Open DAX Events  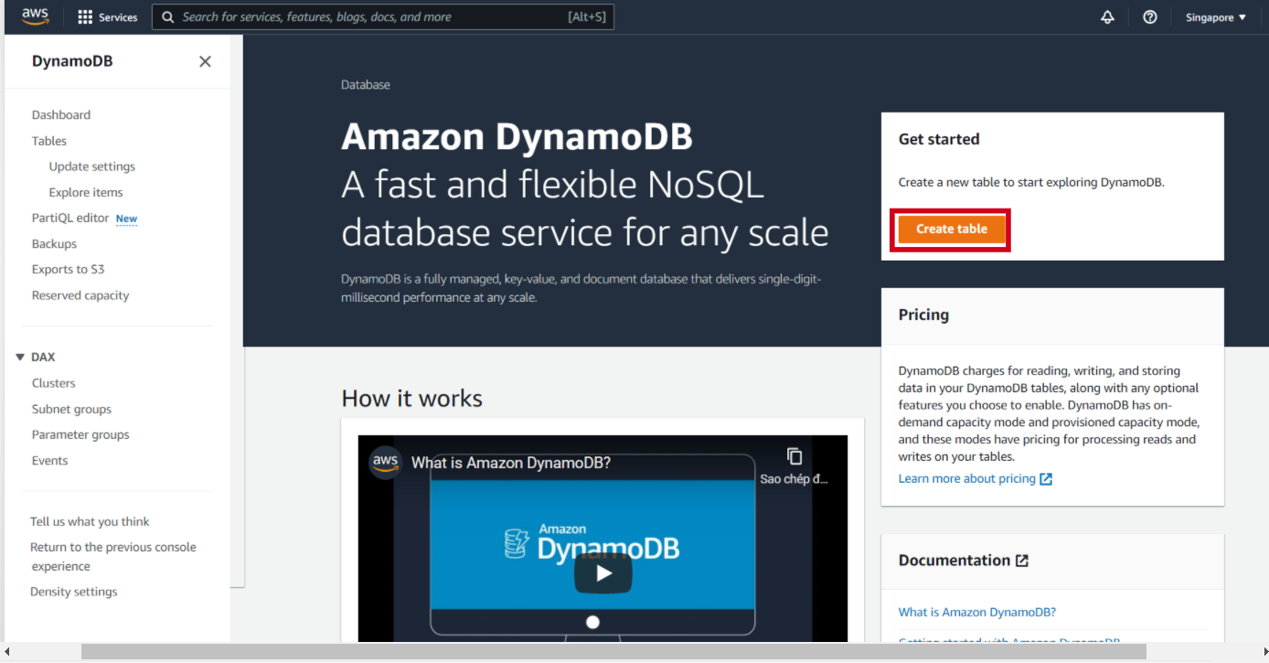click(x=49, y=461)
